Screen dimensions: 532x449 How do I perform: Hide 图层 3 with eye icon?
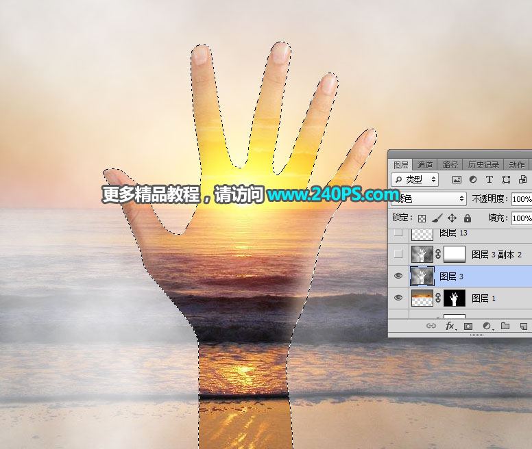398,276
